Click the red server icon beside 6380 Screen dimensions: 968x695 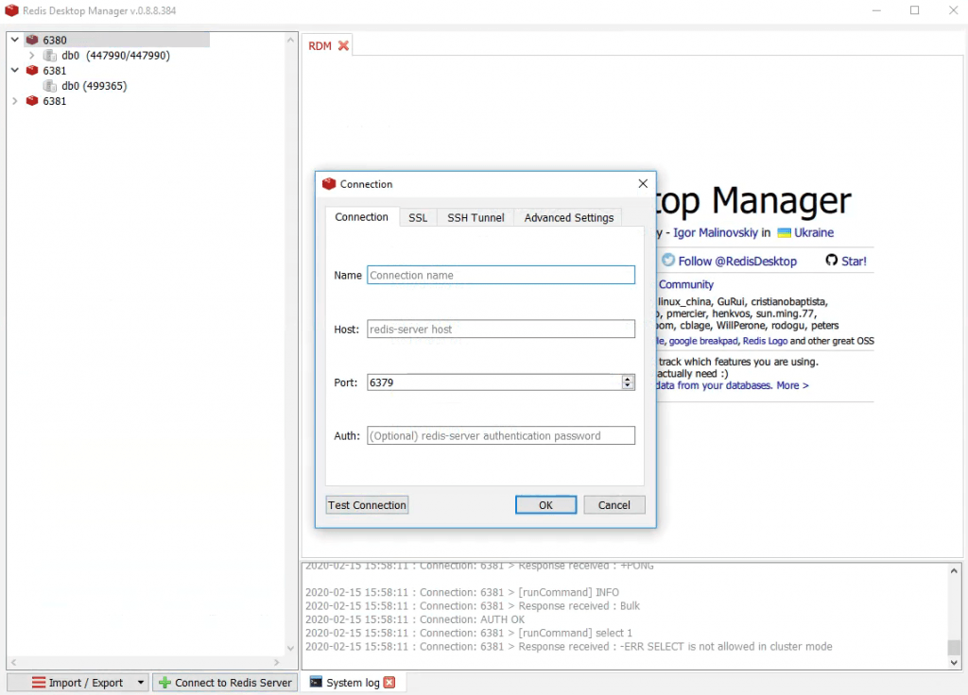pyautogui.click(x=32, y=40)
